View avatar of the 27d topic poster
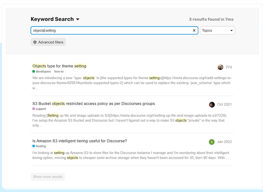The height and width of the screenshot is (192, 263). pos(220,67)
